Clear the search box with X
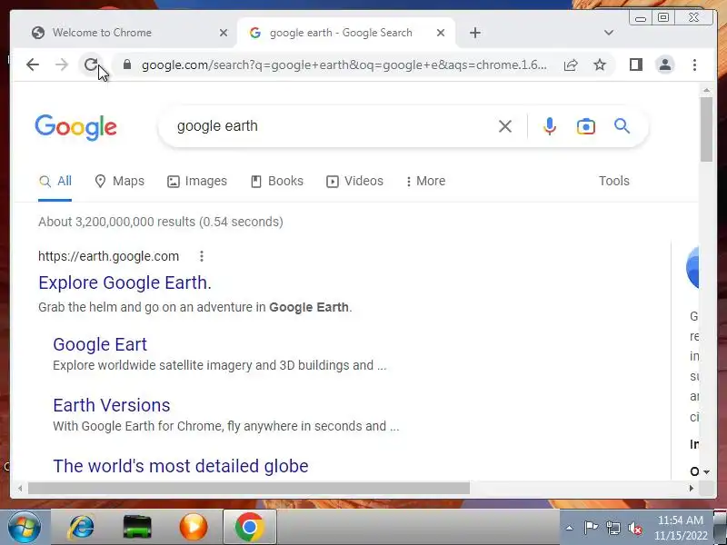 pyautogui.click(x=505, y=126)
